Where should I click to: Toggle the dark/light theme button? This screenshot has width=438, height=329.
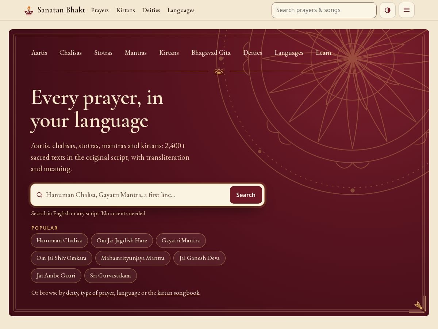pos(388,10)
